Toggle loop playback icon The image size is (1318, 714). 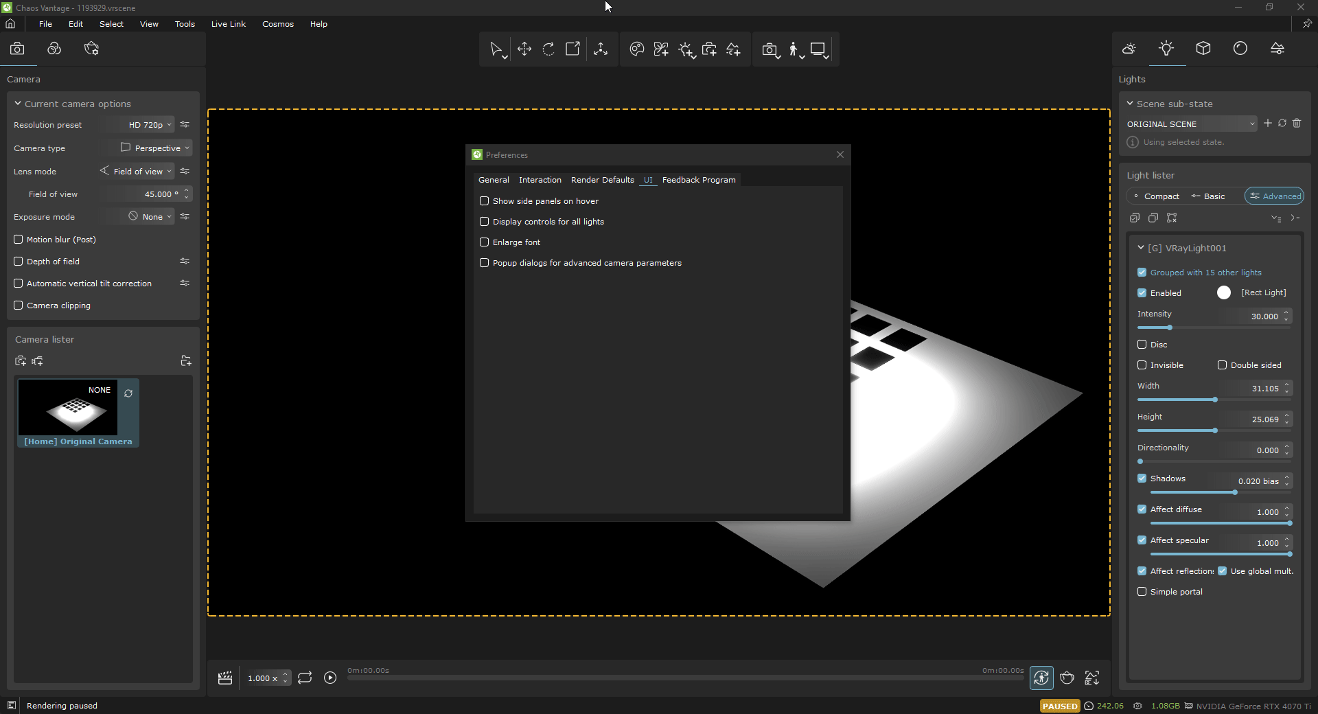tap(305, 678)
